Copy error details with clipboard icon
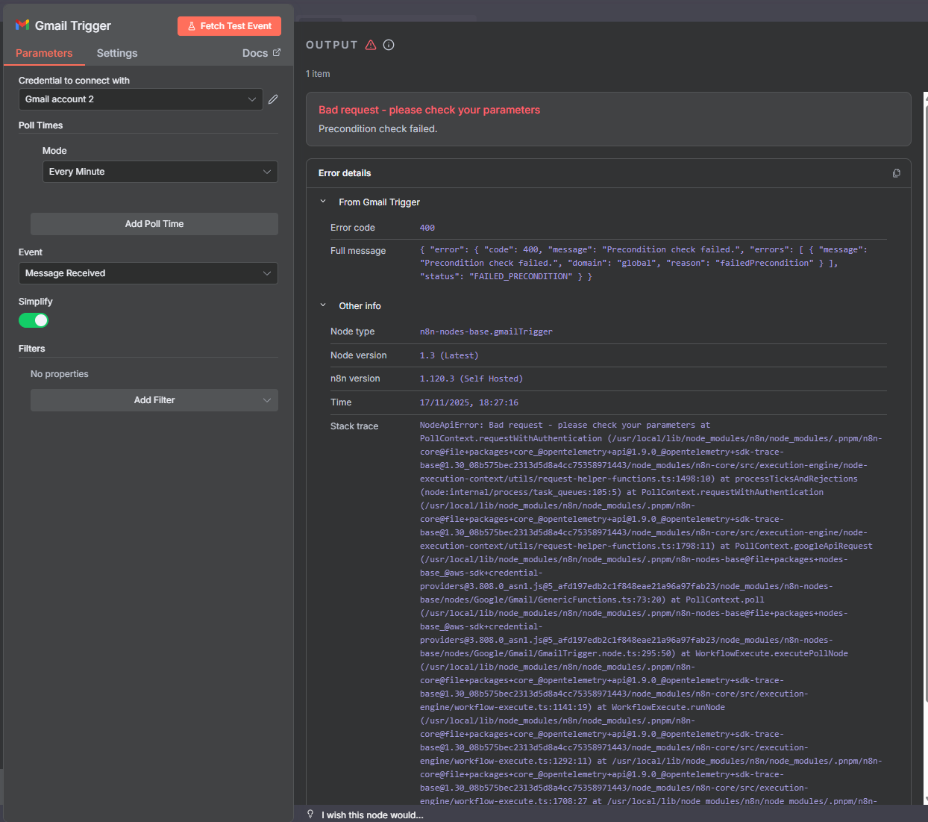Image resolution: width=928 pixels, height=822 pixels. click(x=896, y=173)
